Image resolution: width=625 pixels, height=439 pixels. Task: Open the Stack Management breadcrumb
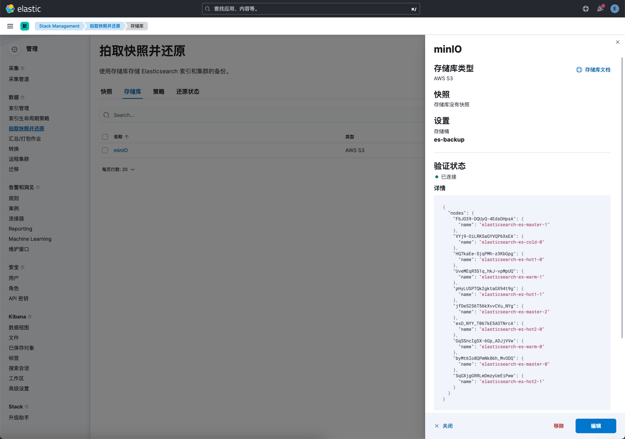pos(59,26)
